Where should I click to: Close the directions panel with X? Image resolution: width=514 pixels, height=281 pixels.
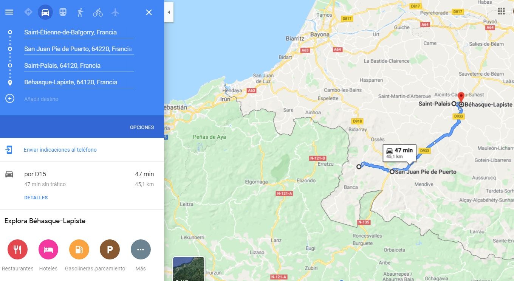coord(149,12)
